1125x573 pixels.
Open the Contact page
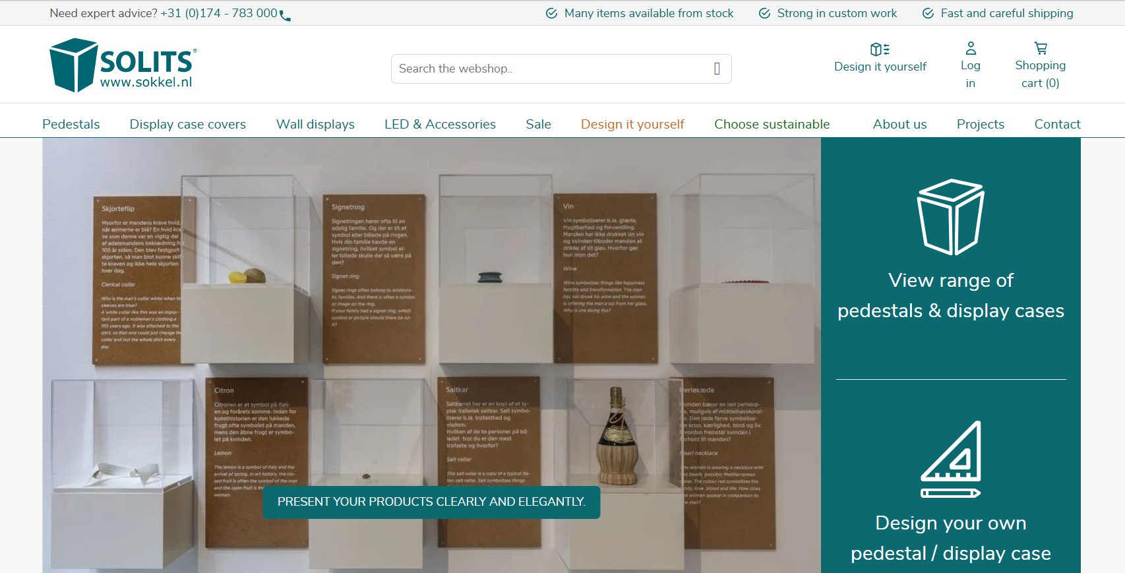(1057, 125)
